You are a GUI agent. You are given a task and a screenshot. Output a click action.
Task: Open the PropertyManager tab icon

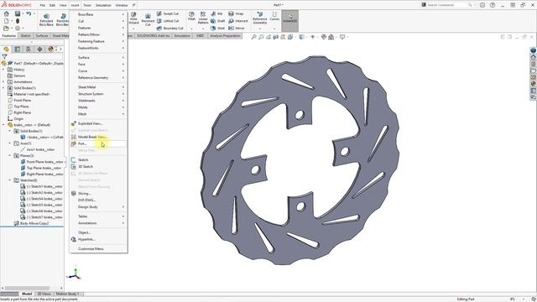(x=18, y=49)
